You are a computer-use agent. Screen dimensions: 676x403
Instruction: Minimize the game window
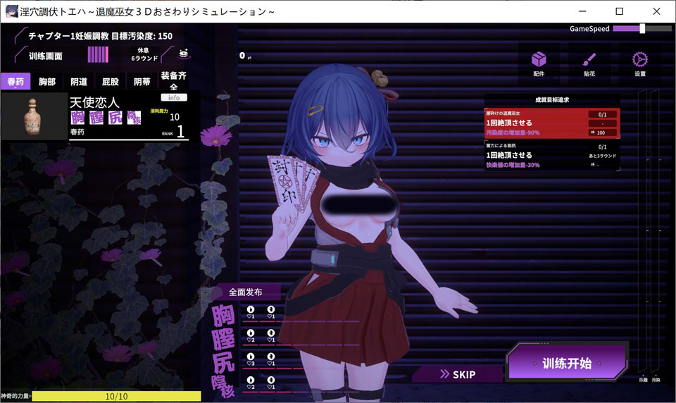click(582, 11)
